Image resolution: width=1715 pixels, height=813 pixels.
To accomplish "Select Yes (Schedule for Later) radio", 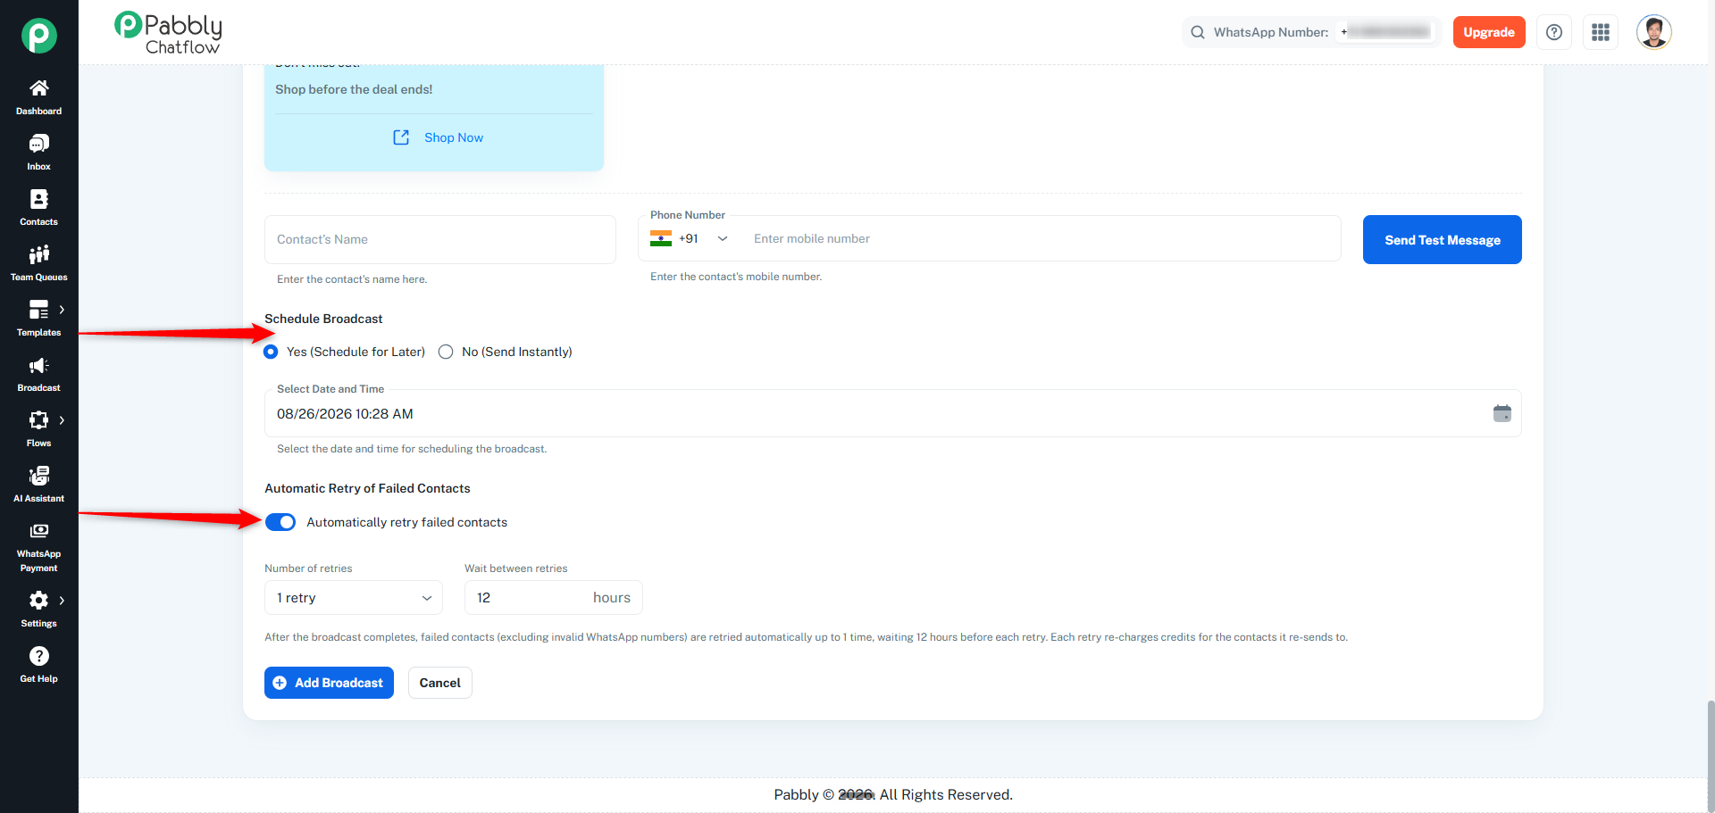I will (271, 352).
